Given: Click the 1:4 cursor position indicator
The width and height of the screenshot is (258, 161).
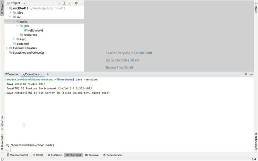Looking at the screenshot, I should coord(254,159).
